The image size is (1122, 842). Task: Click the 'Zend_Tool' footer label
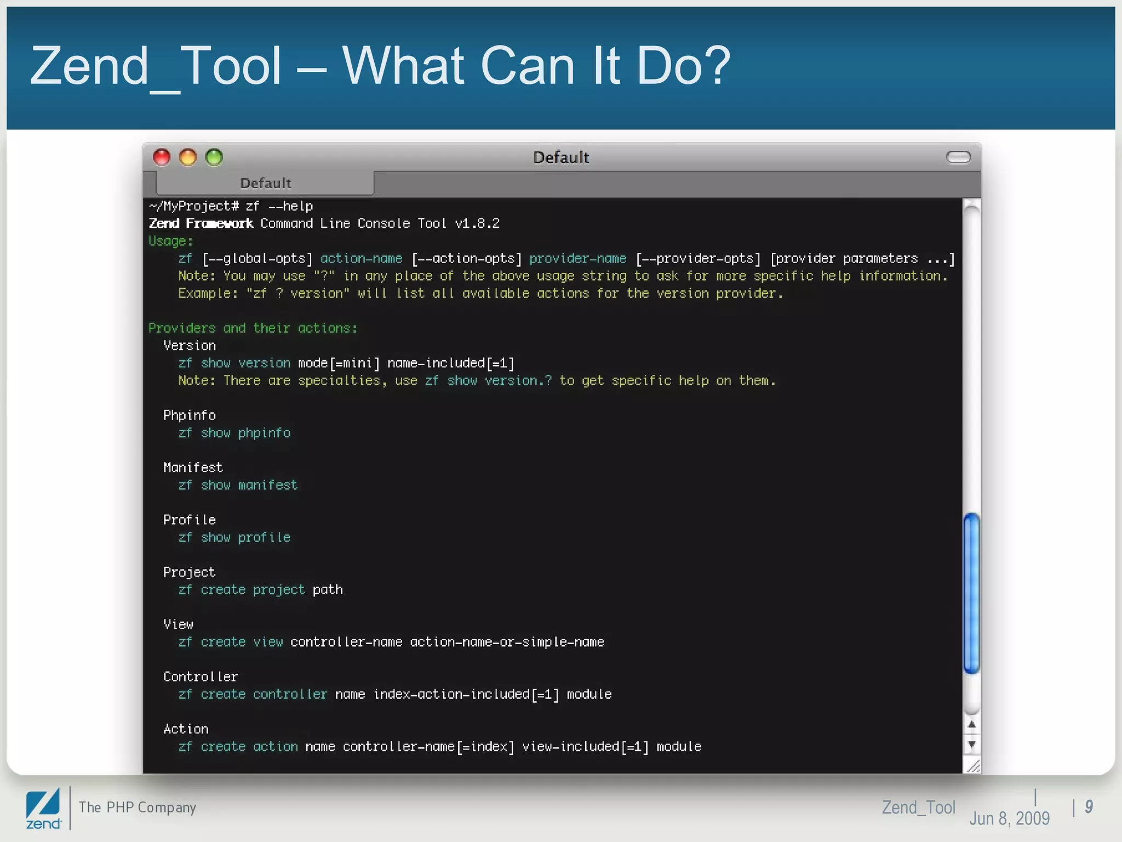[x=918, y=807]
